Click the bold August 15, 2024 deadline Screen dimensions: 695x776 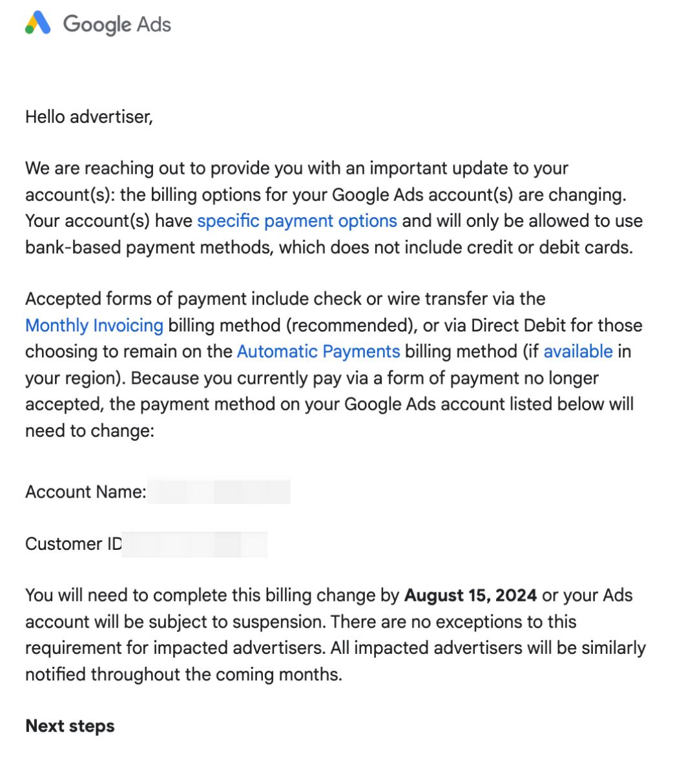pos(470,595)
